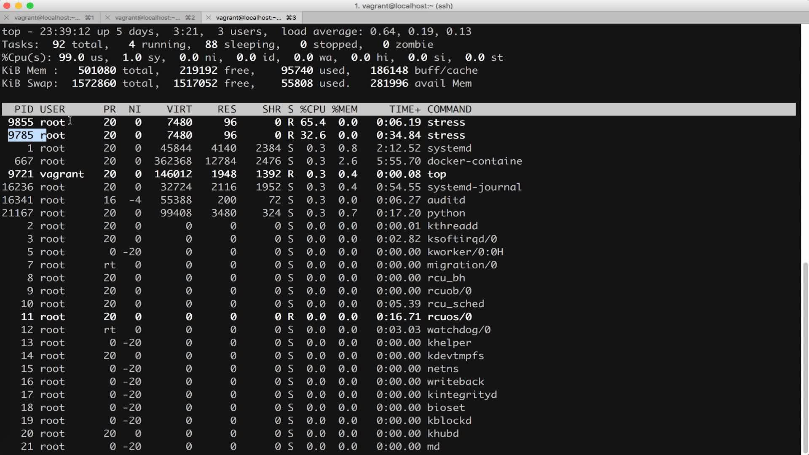Image resolution: width=809 pixels, height=455 pixels.
Task: Close the first terminal tab ⌘1
Action: [x=6, y=18]
